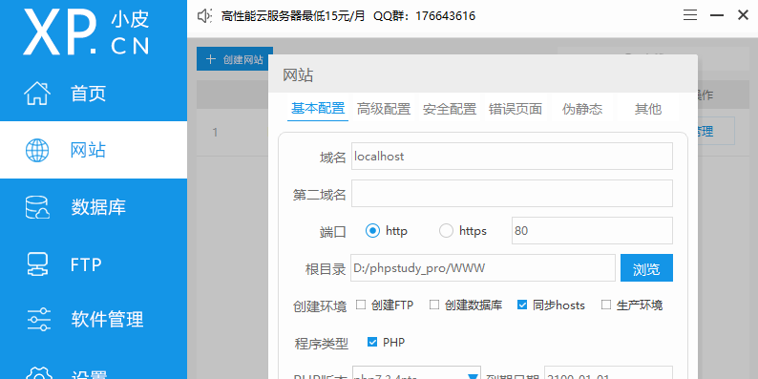Select the 网站 sidebar item

[x=94, y=150]
